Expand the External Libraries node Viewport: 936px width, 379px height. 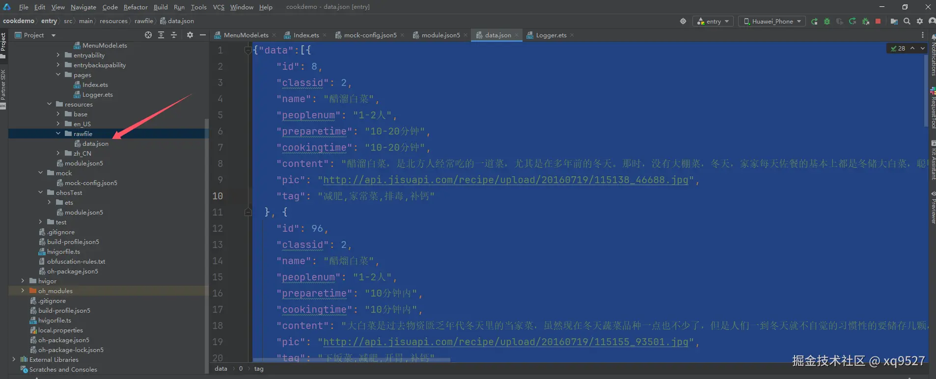(x=14, y=359)
